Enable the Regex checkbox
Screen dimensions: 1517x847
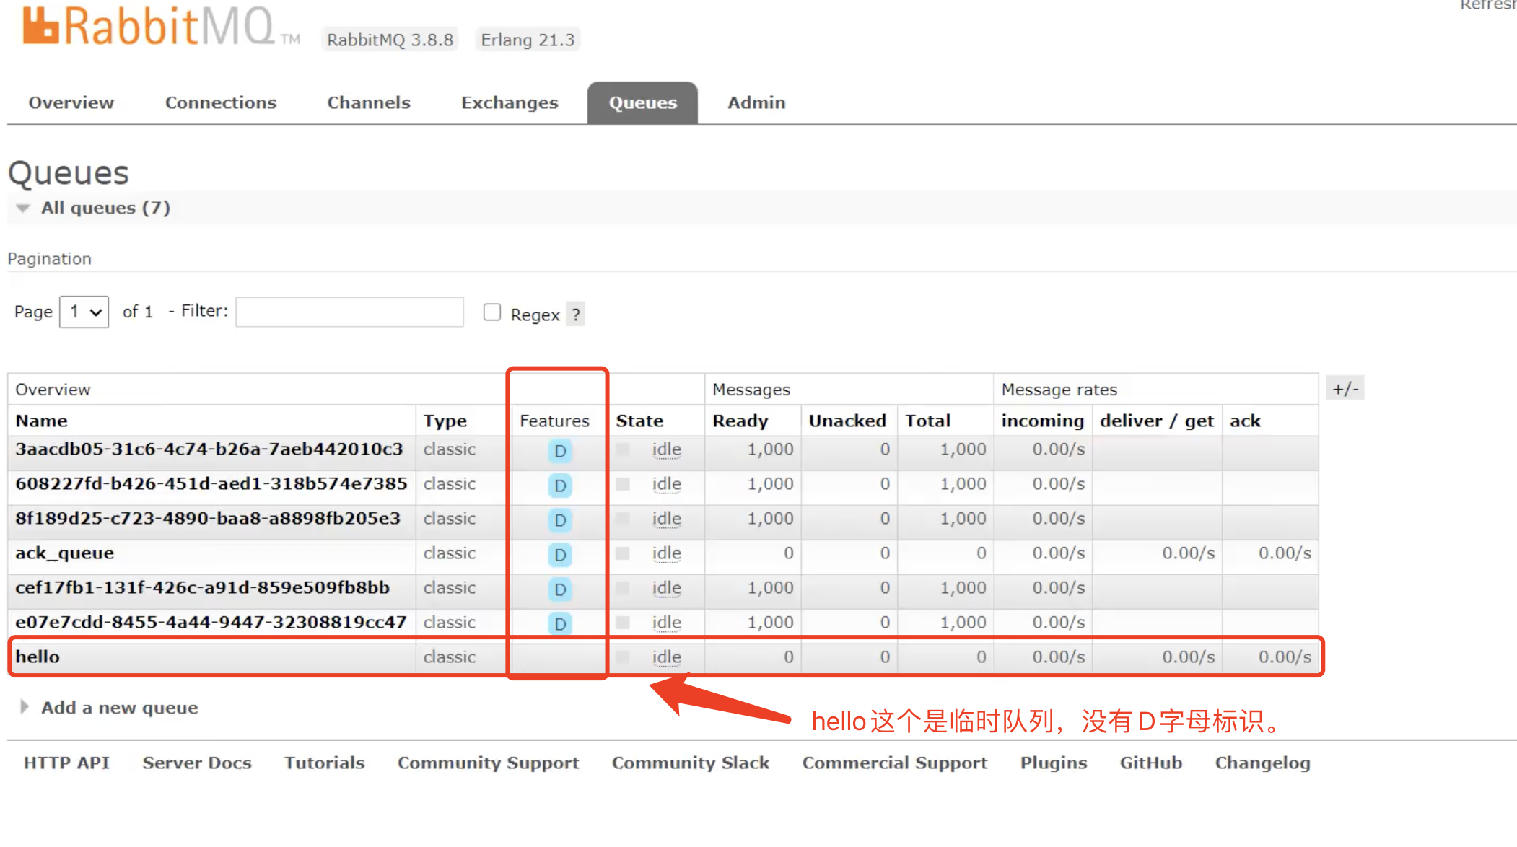(x=492, y=312)
